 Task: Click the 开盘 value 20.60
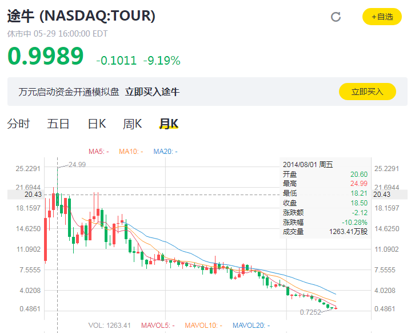(359, 175)
